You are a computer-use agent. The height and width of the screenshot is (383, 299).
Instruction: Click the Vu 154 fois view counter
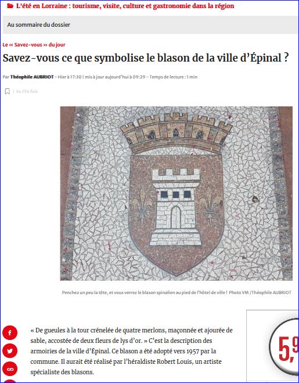(x=27, y=92)
